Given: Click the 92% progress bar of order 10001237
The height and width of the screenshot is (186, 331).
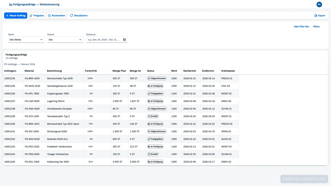Looking at the screenshot, I should point(90,101).
